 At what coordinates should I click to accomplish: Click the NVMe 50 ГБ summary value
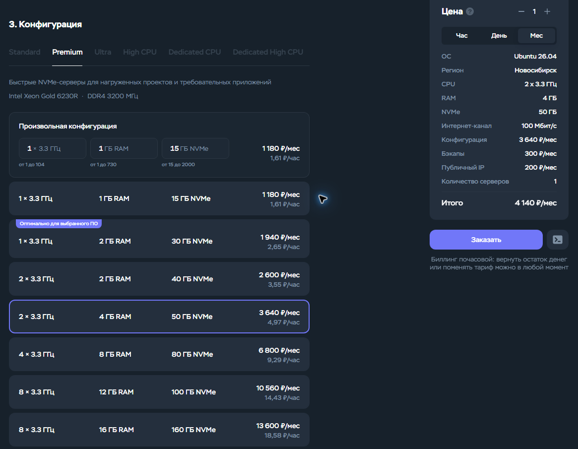547,112
